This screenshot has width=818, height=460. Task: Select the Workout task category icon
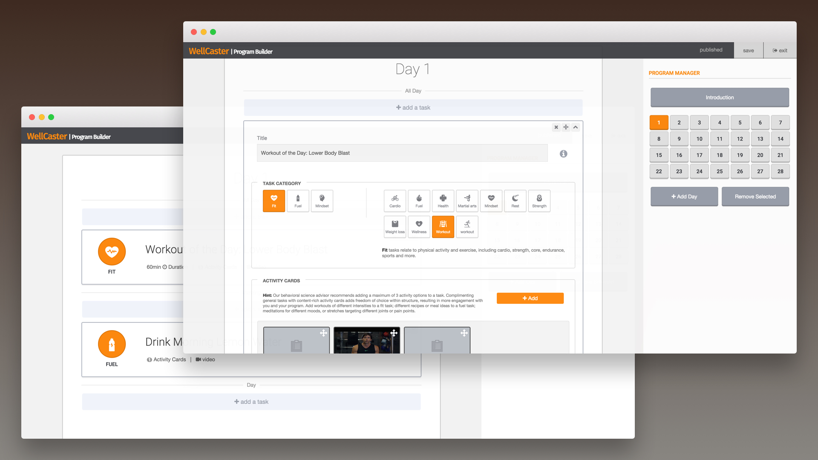click(x=442, y=226)
